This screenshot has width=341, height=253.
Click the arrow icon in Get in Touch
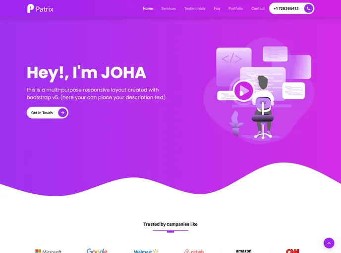point(62,113)
